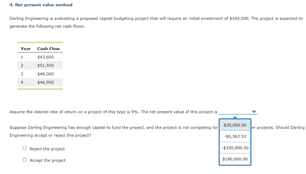Click the $51,500 cash flow cell

pyautogui.click(x=46, y=65)
